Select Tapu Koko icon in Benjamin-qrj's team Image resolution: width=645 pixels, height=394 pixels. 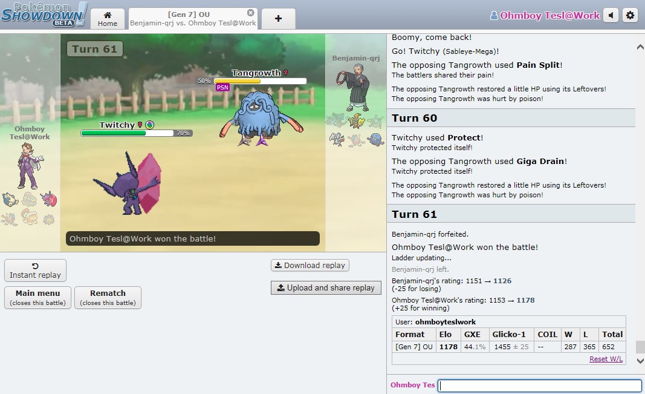[356, 120]
